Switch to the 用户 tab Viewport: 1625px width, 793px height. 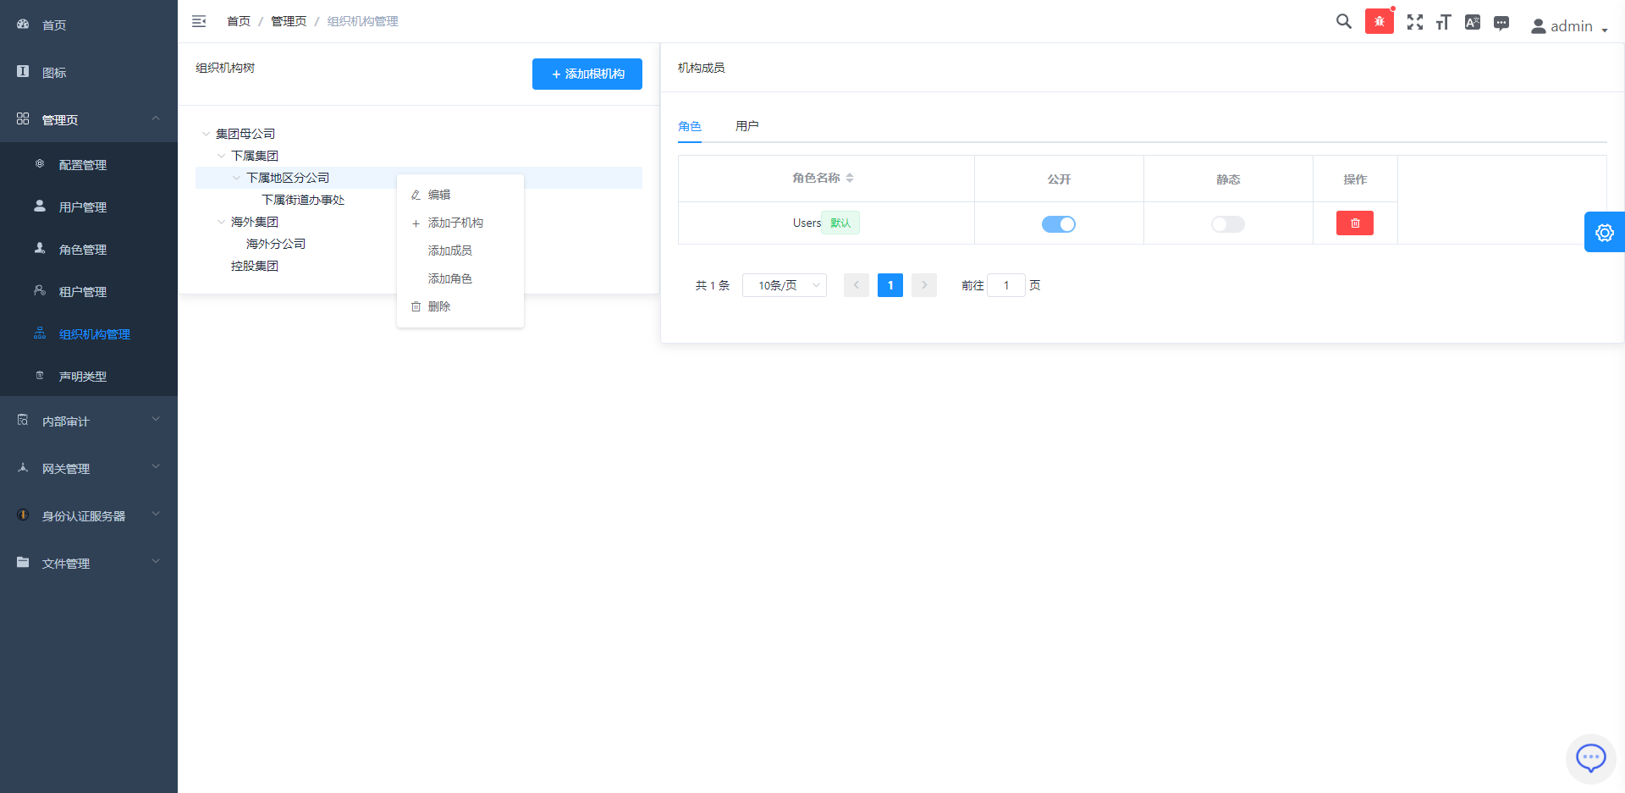click(x=746, y=126)
